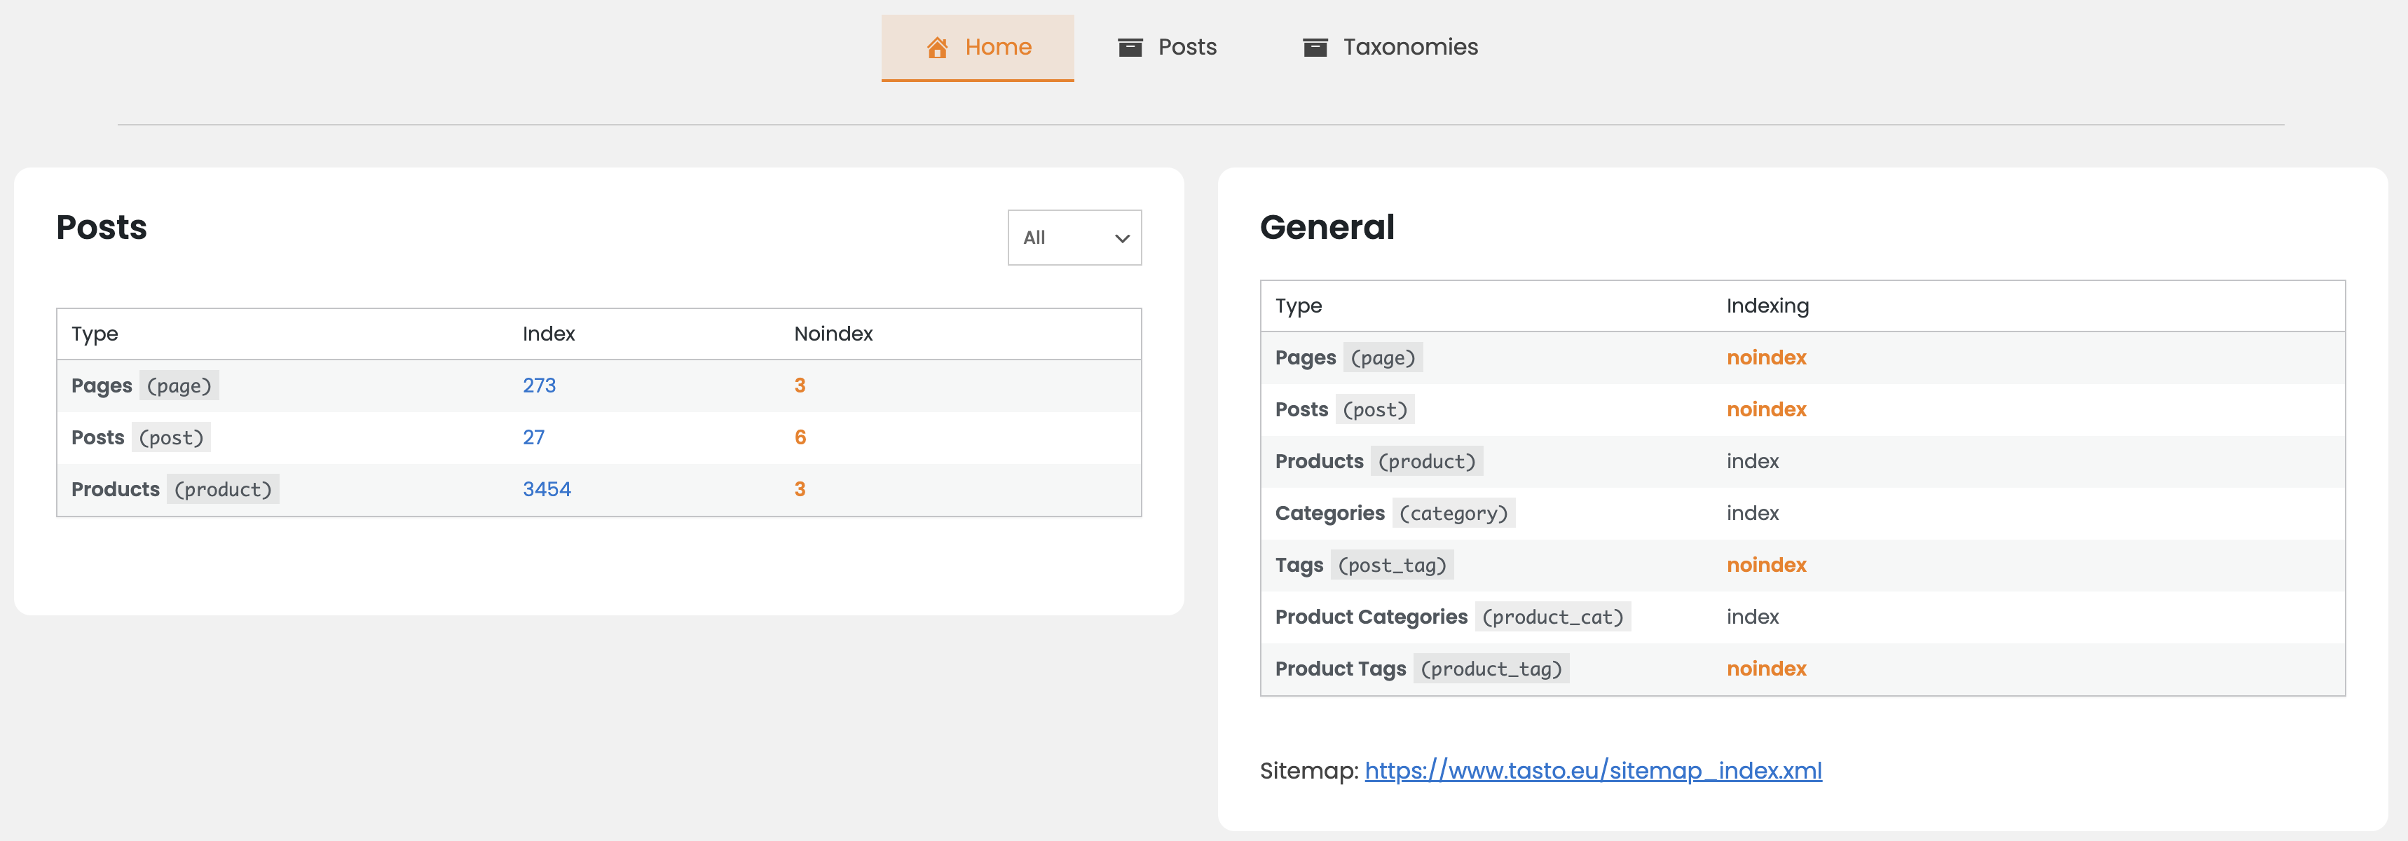Open the sitemap_index.xml link
Viewport: 2408px width, 841px height.
[1592, 771]
